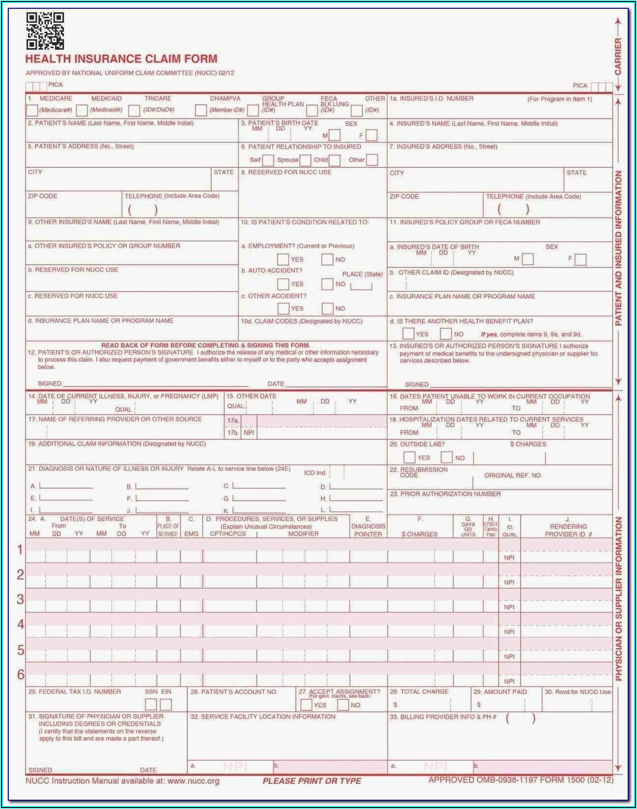The height and width of the screenshot is (809, 637).
Task: Select Spouse for patient relationship to insured
Action: tap(305, 160)
